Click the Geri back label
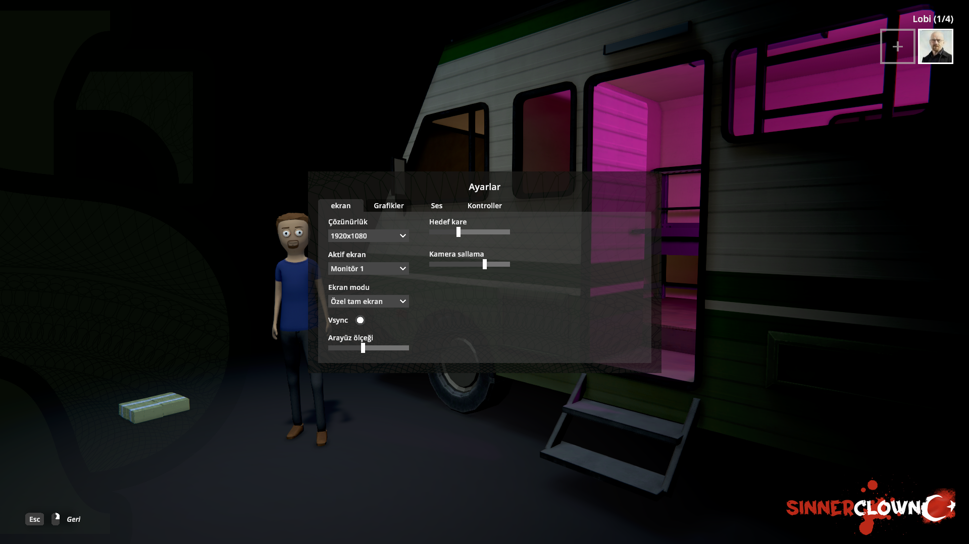This screenshot has height=544, width=969. (x=74, y=519)
